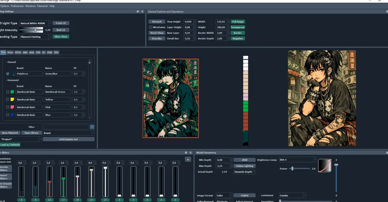This screenshot has height=202, width=388.
Task: Clear the filament filter with X icon
Action: [x=92, y=127]
